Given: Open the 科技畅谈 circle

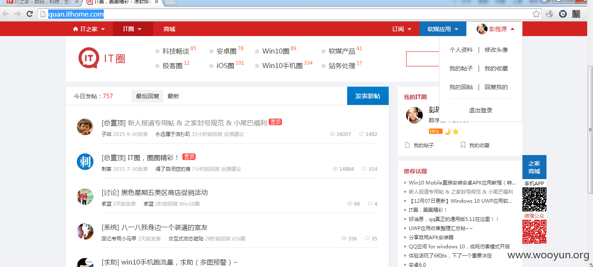Looking at the screenshot, I should pos(176,51).
